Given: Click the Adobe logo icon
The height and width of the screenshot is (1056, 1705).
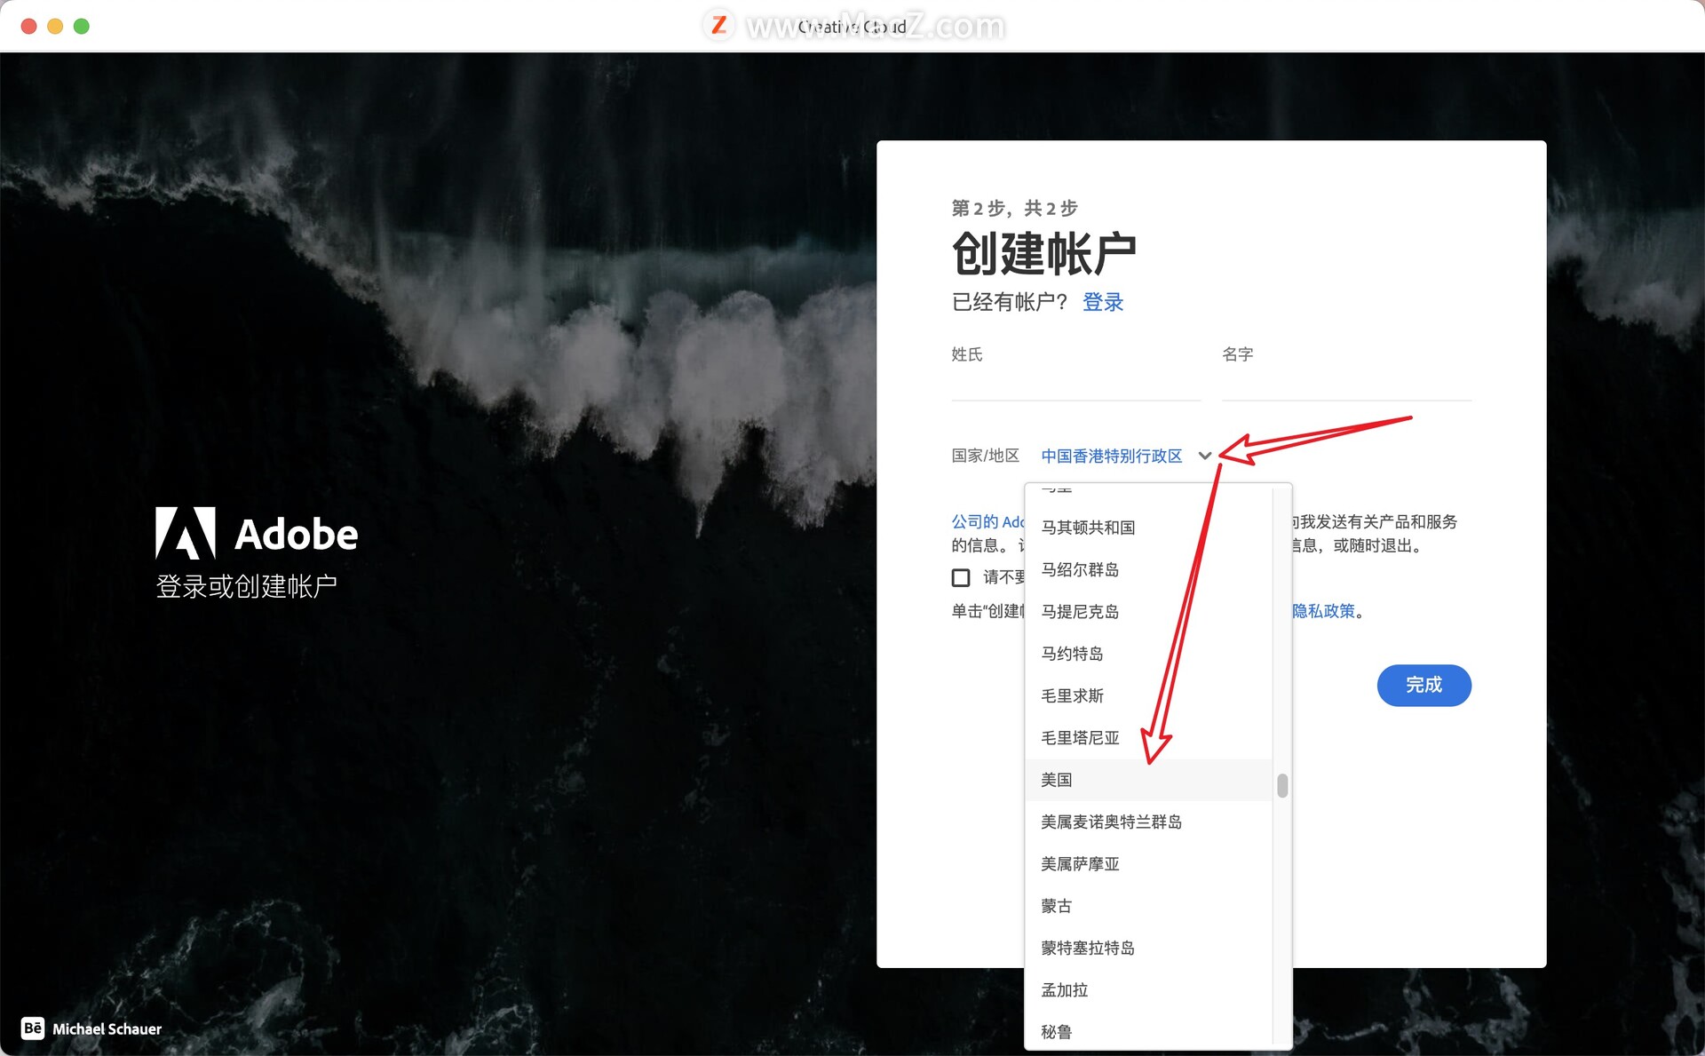Looking at the screenshot, I should [x=186, y=533].
